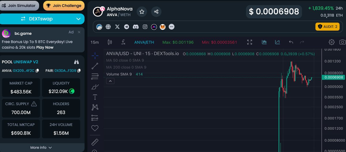Select the heart icons tool
Viewport: 346px width, 152px height.
[x=95, y=128]
